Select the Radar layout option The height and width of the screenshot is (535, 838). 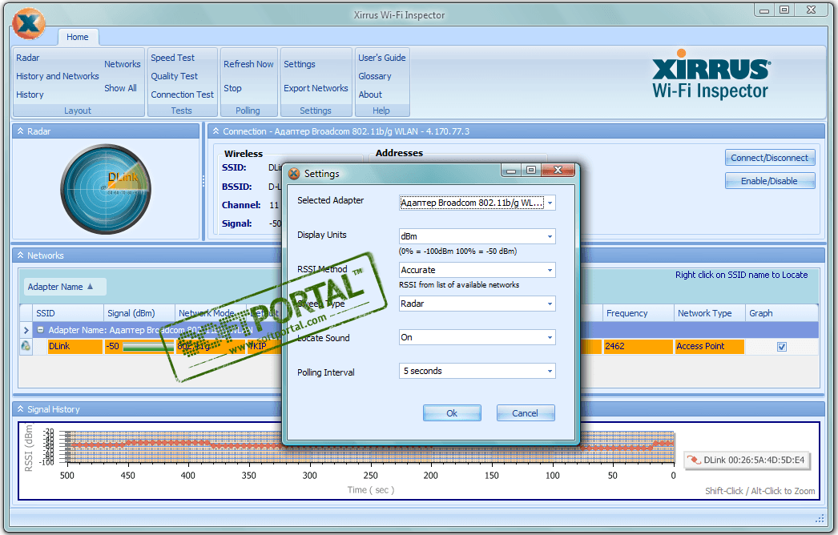pos(28,58)
